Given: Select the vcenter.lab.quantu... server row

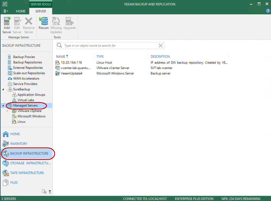Looking at the screenshot, I should tap(142, 68).
